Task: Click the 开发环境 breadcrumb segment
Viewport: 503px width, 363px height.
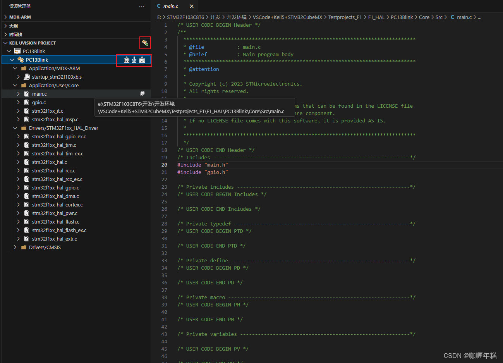Action: pos(236,17)
